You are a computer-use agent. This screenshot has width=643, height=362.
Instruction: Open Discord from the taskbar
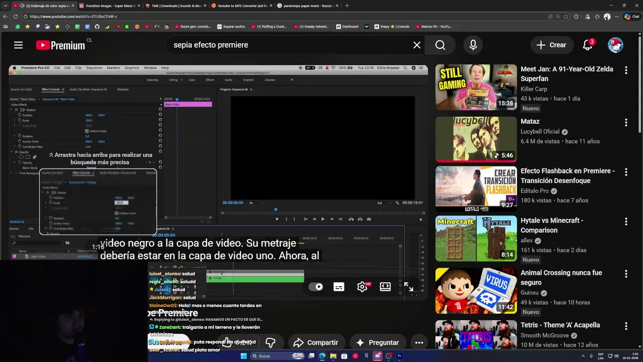point(378,356)
